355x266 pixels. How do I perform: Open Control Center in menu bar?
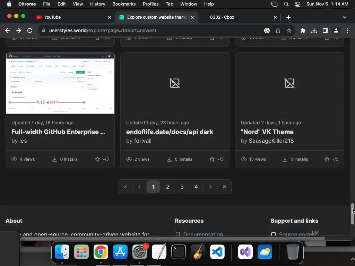tap(298, 4)
